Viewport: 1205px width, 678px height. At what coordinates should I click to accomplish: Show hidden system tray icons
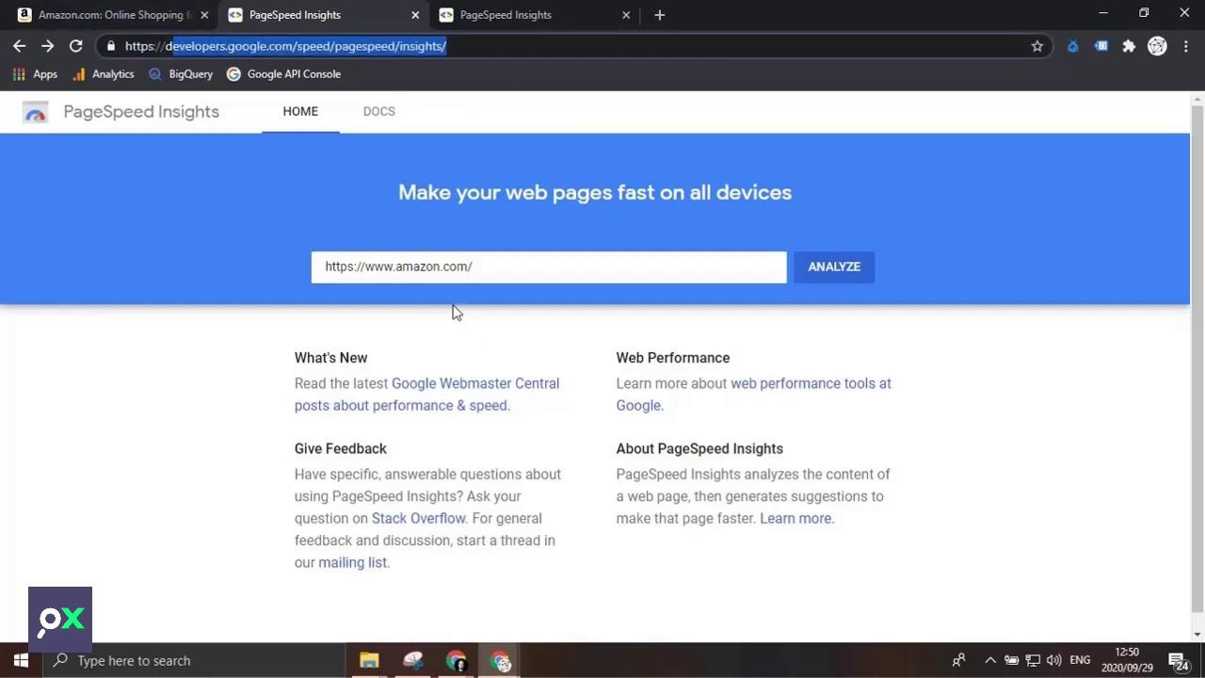click(990, 660)
